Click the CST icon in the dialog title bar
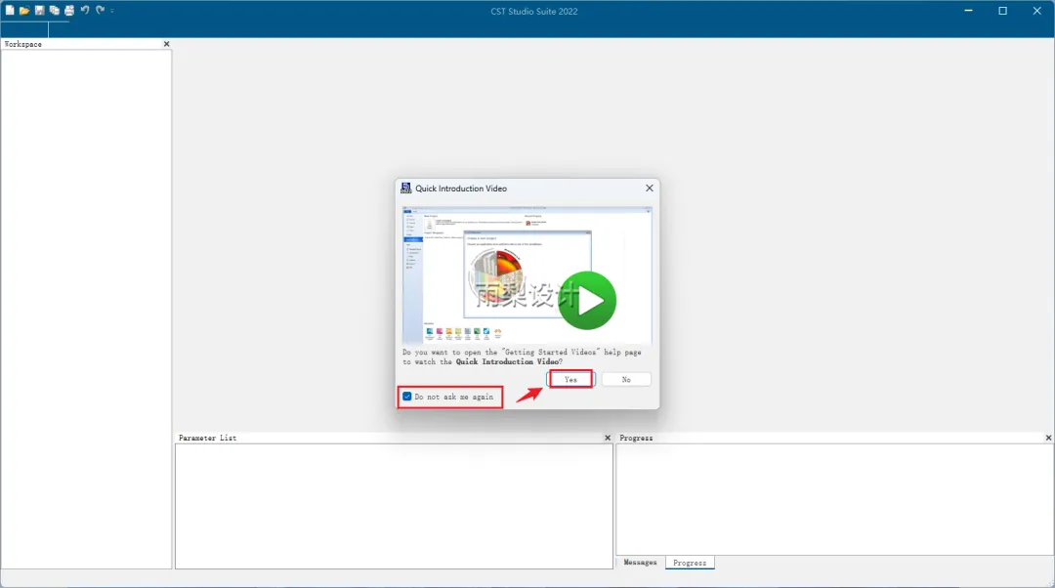Image resolution: width=1055 pixels, height=588 pixels. [x=405, y=188]
